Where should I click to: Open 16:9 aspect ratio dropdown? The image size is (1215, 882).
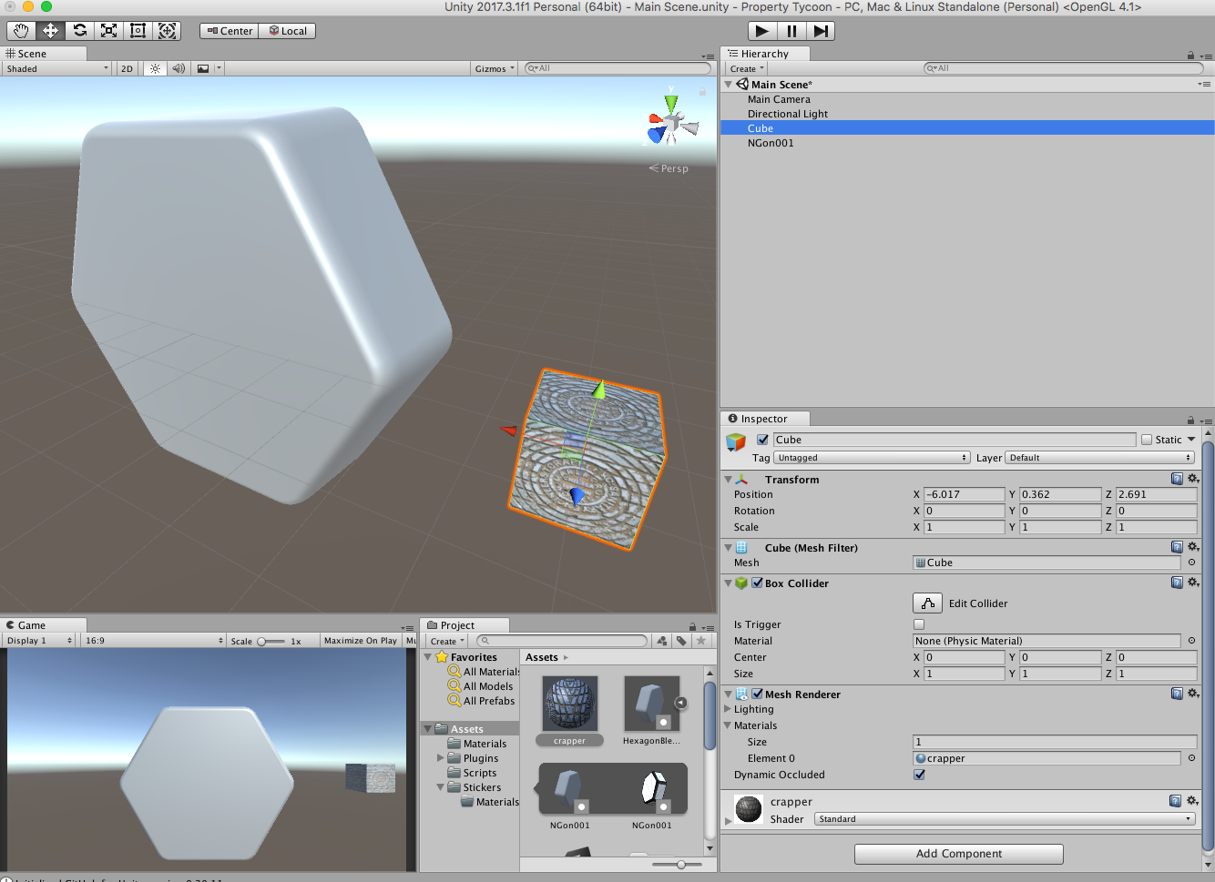(x=154, y=641)
